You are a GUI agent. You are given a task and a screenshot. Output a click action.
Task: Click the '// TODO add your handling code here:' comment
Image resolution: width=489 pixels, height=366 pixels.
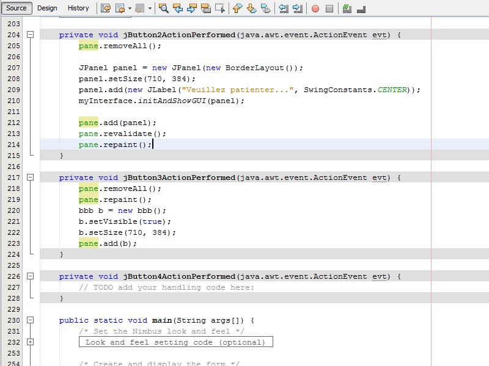click(166, 287)
